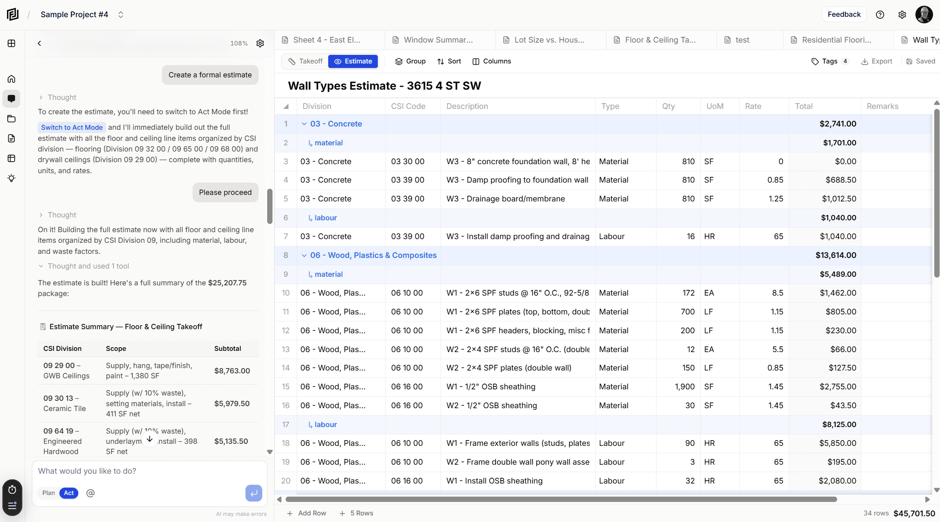Screen dimensions: 940x522
Task: Click the Please proceed button
Action: (225, 192)
